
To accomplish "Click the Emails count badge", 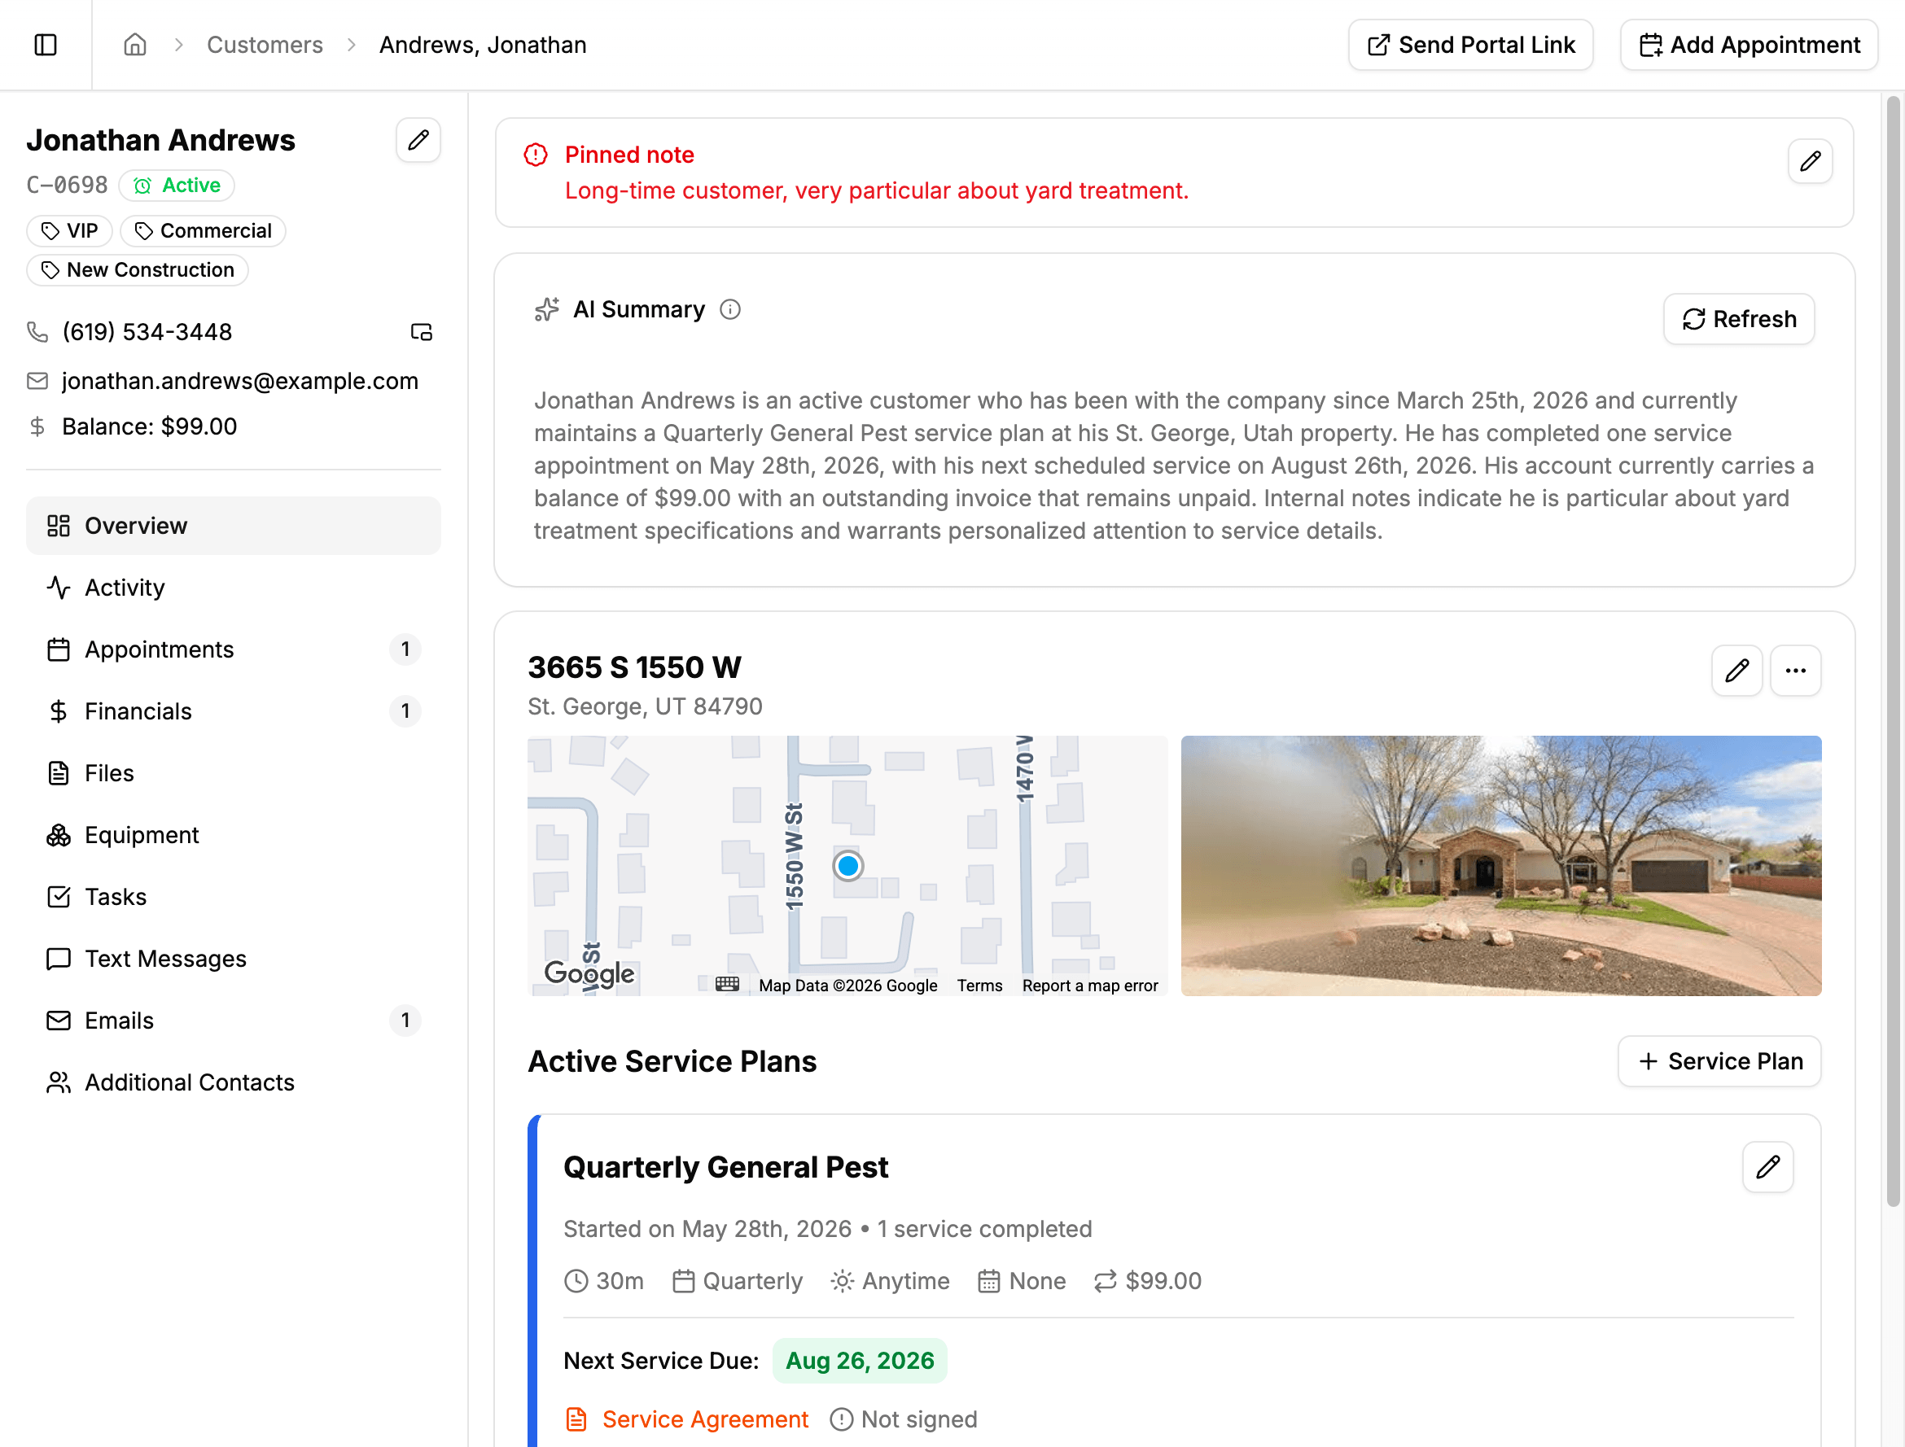I will (405, 1021).
